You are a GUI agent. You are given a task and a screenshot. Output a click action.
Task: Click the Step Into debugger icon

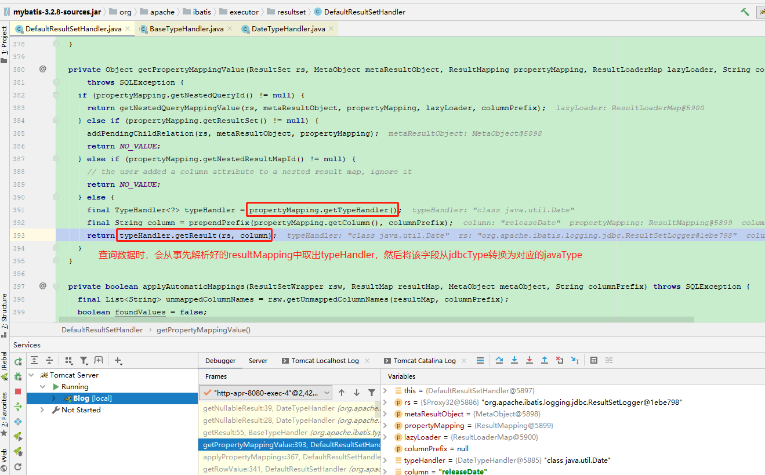click(514, 360)
